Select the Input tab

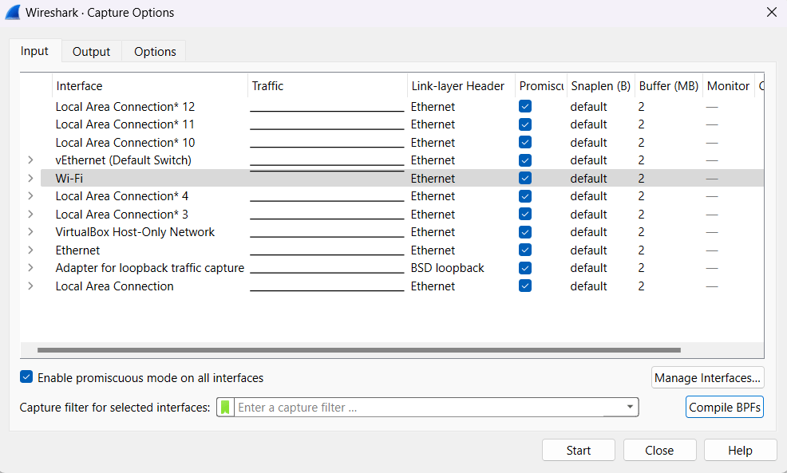(x=34, y=50)
